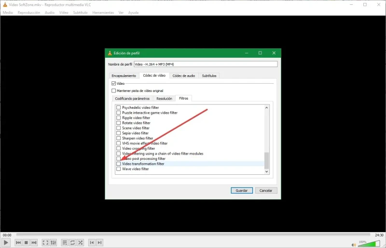
Task: Enable Video cropping filter
Action: click(118, 148)
